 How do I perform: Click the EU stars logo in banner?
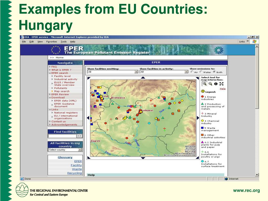tap(56, 50)
